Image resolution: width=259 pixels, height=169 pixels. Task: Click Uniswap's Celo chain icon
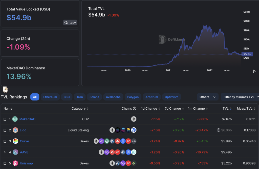[x=134, y=163]
